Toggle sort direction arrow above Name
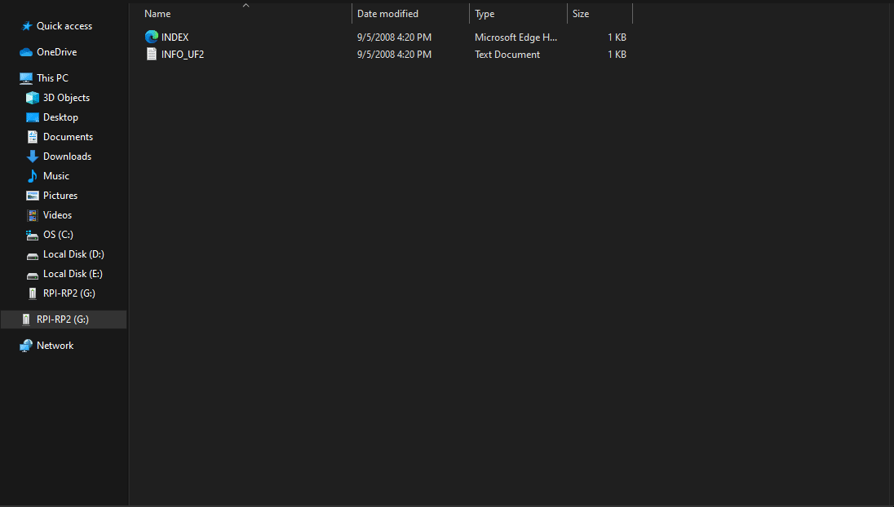This screenshot has height=507, width=894. pos(246,5)
